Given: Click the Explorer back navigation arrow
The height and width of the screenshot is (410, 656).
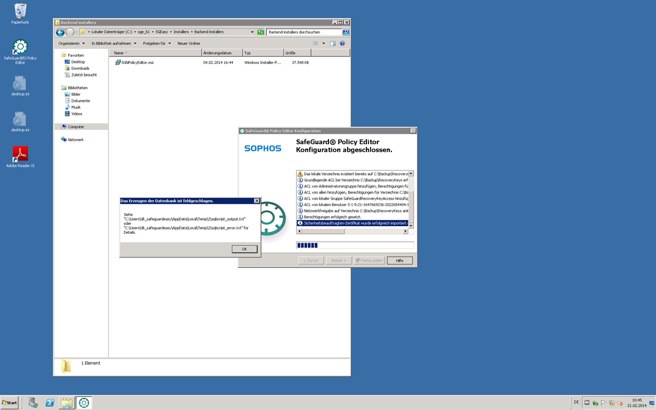Looking at the screenshot, I should (x=61, y=33).
